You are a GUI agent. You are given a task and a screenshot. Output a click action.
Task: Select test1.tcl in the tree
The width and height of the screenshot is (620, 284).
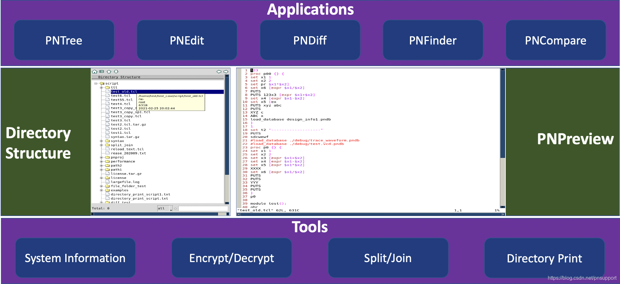pyautogui.click(x=121, y=133)
